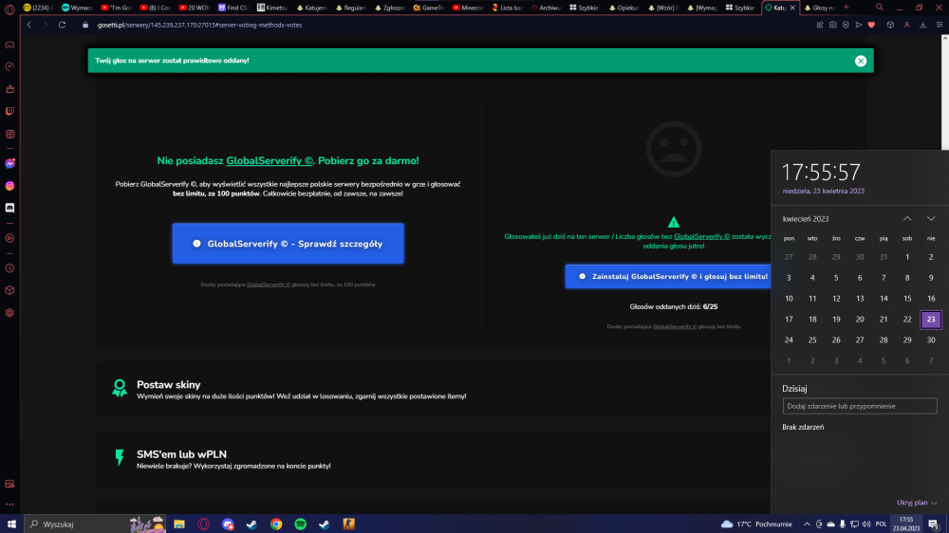Image resolution: width=949 pixels, height=533 pixels.
Task: Click the page vertical scrollbar
Action: (945, 91)
